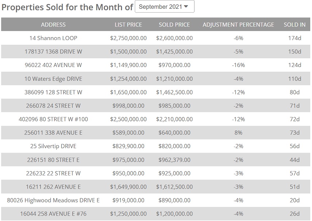Open the 10 Waters Edge DRIVE listing
This screenshot has width=312, height=221.
click(53, 79)
